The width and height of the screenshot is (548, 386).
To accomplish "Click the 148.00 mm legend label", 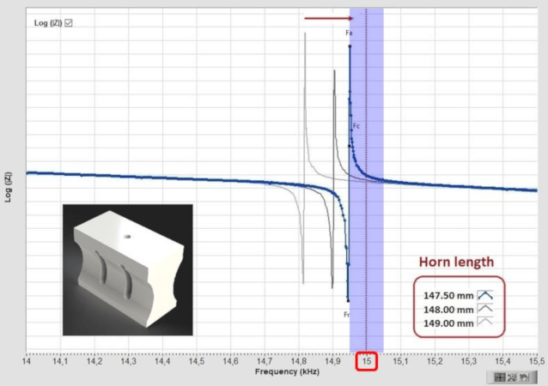I will 448,310.
